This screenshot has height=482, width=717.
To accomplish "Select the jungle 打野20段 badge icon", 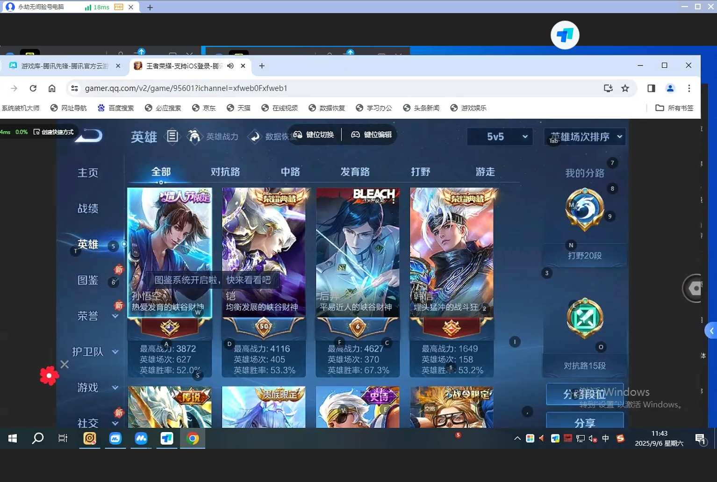I will pos(584,209).
